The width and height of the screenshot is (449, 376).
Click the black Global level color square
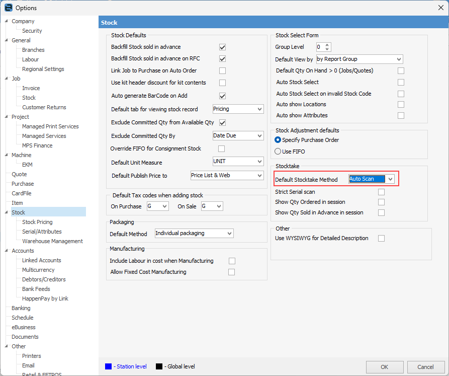[159, 366]
